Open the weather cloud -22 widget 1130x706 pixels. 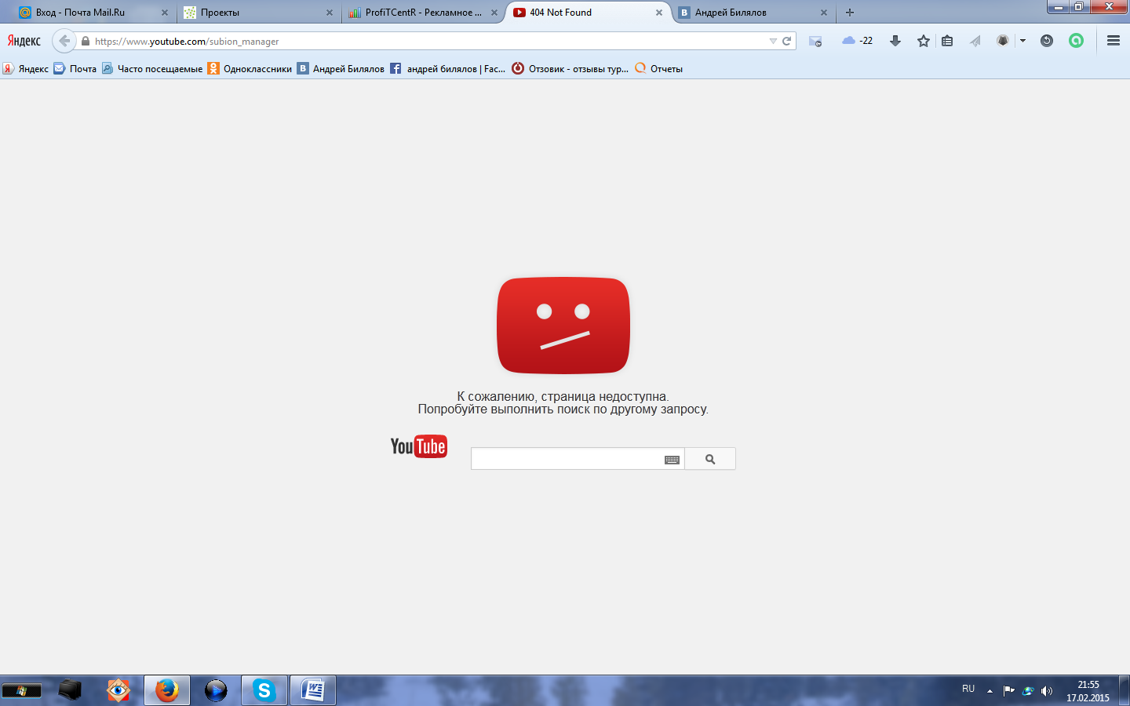pos(857,41)
